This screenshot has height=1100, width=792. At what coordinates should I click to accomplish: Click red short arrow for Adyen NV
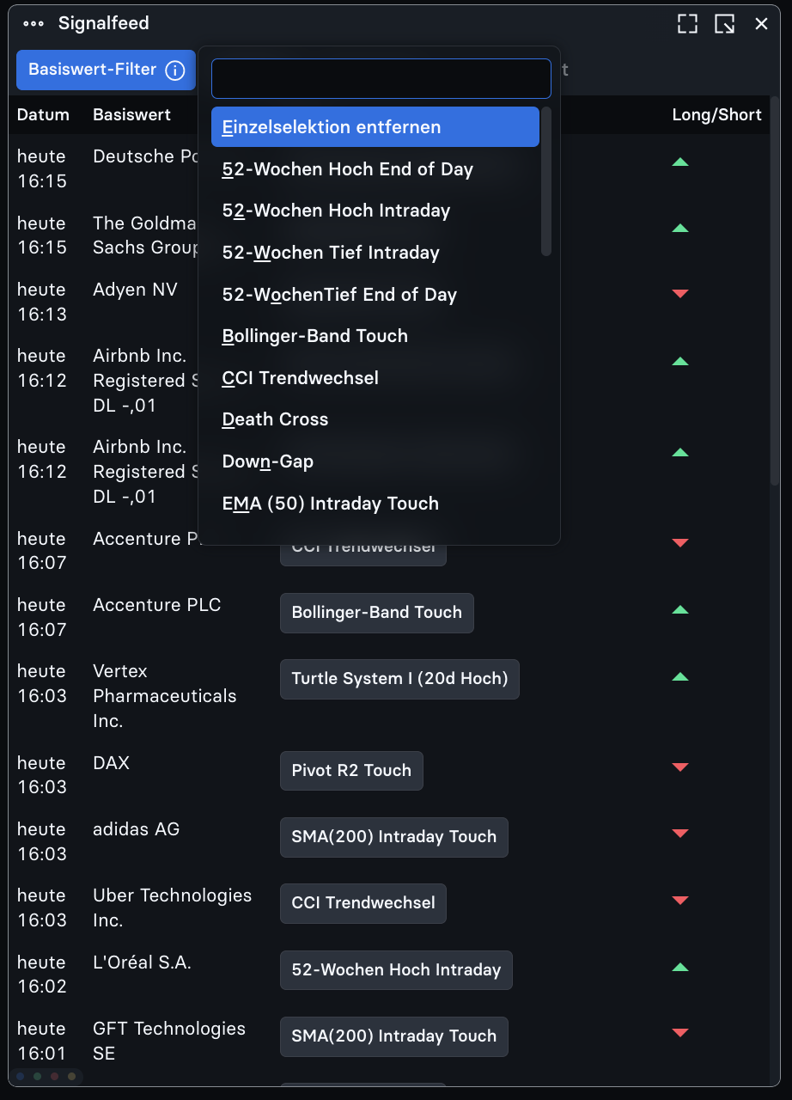pos(680,295)
